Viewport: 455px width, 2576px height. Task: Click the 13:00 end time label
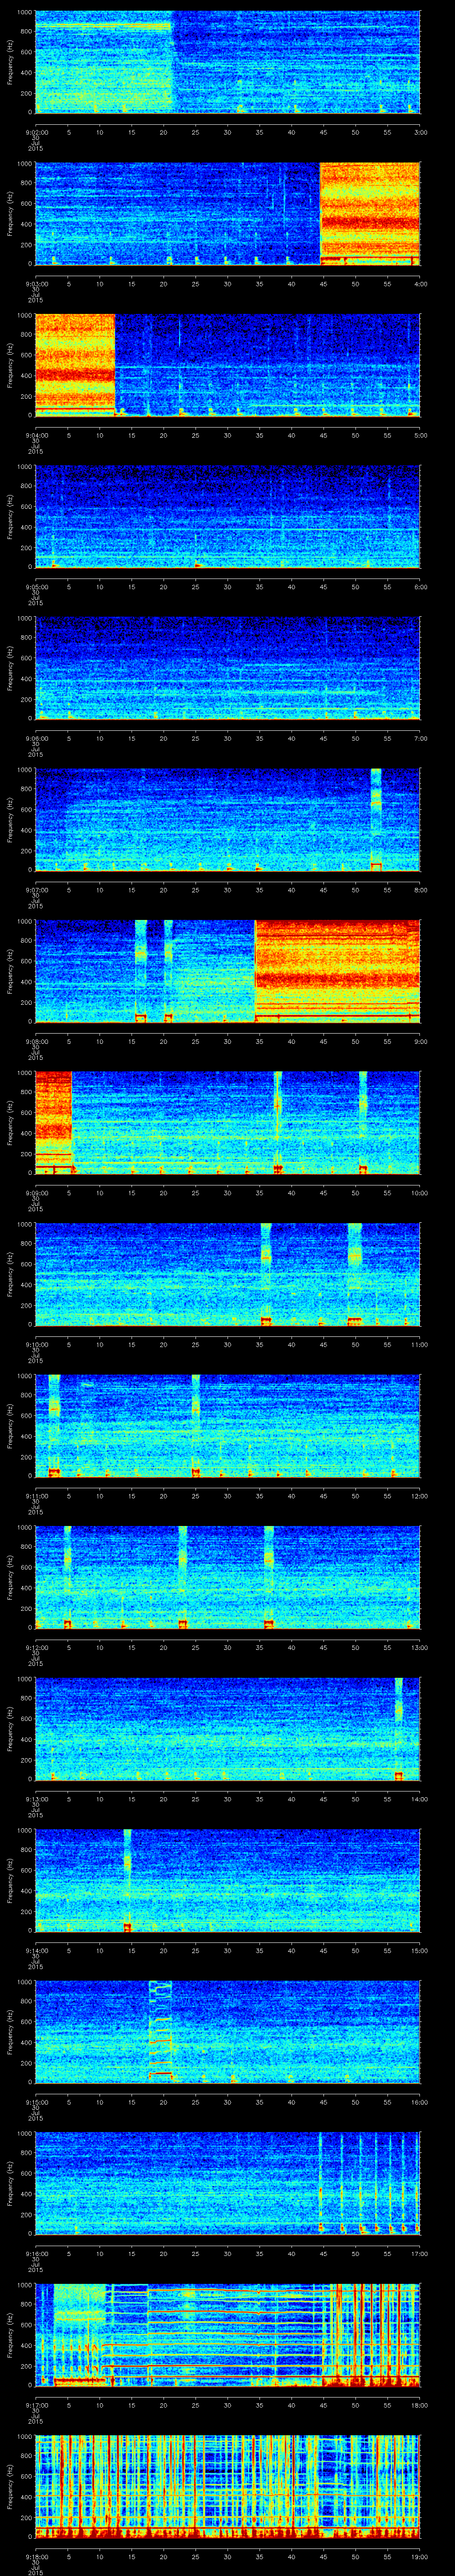click(x=419, y=1648)
